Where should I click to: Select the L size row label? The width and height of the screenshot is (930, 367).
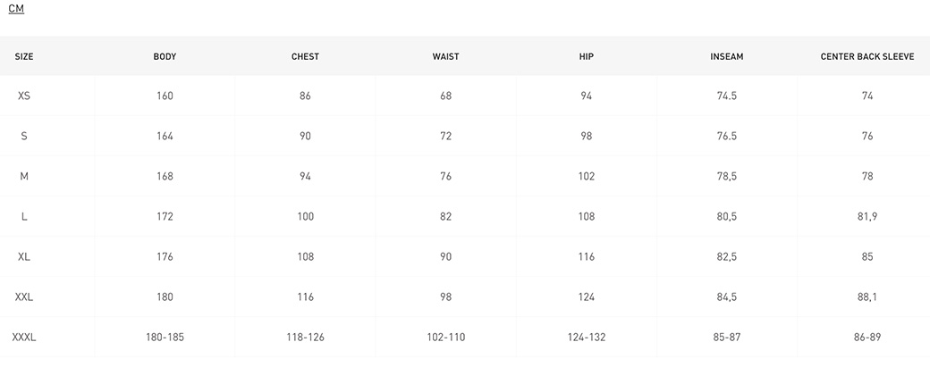pyautogui.click(x=24, y=217)
